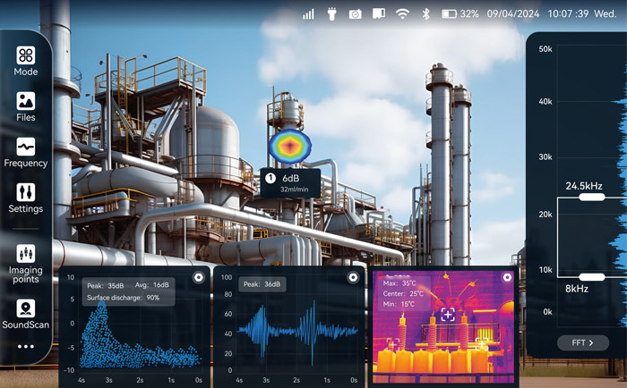Open the Mode selector
The width and height of the screenshot is (627, 388).
click(26, 60)
